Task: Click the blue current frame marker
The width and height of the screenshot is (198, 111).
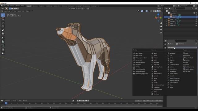Action: 6,103
